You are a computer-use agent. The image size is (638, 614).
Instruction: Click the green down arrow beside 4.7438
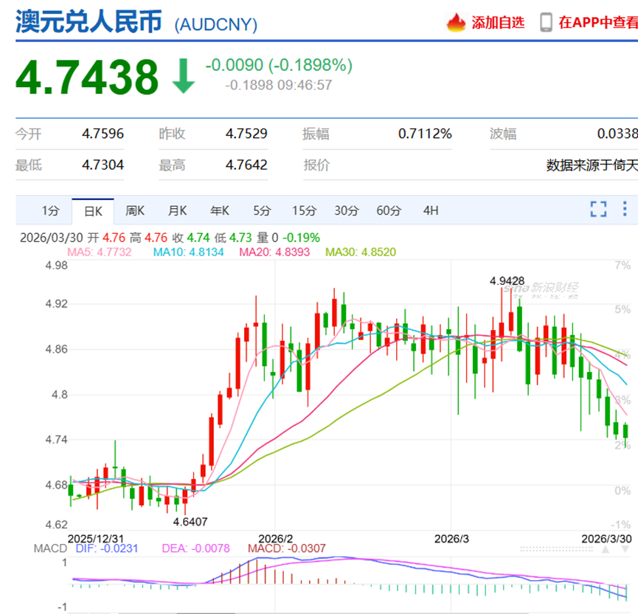point(183,75)
